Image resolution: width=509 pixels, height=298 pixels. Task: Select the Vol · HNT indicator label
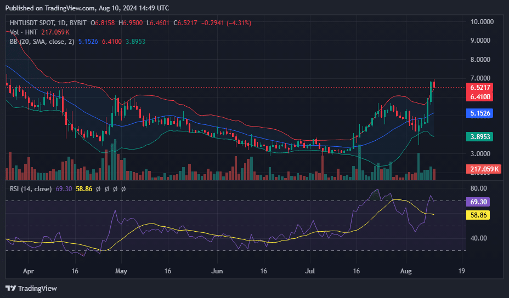click(x=24, y=32)
